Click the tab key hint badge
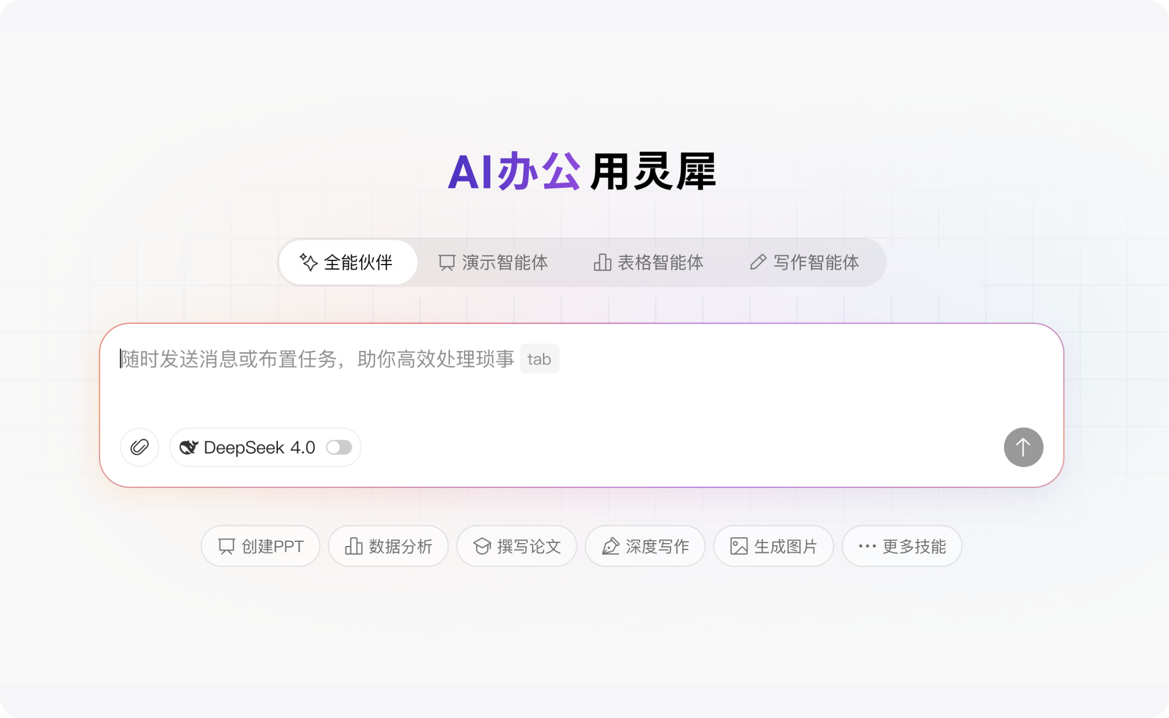Viewport: 1169px width, 718px height. pos(539,358)
